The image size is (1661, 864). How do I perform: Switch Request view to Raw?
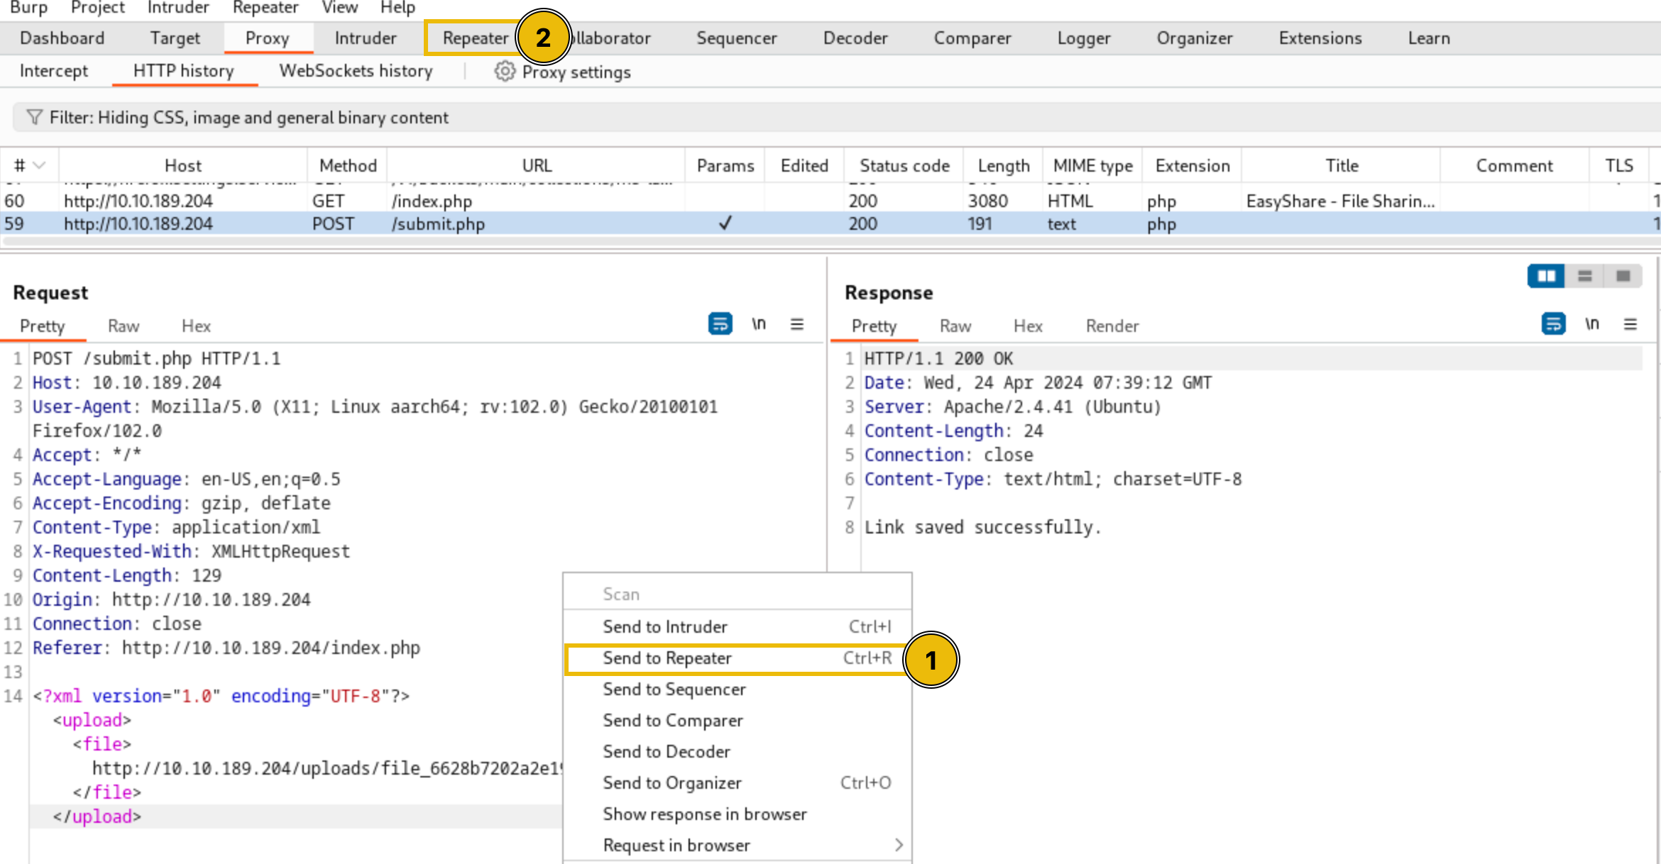coord(124,326)
